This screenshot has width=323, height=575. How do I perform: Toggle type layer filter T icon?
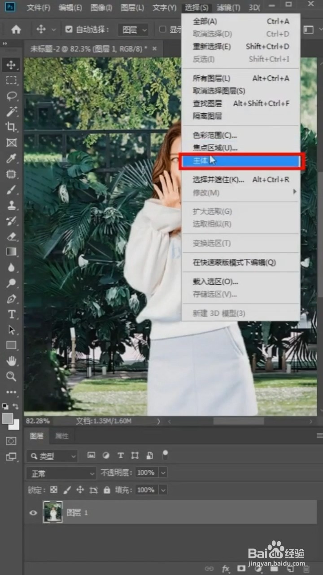pos(120,456)
